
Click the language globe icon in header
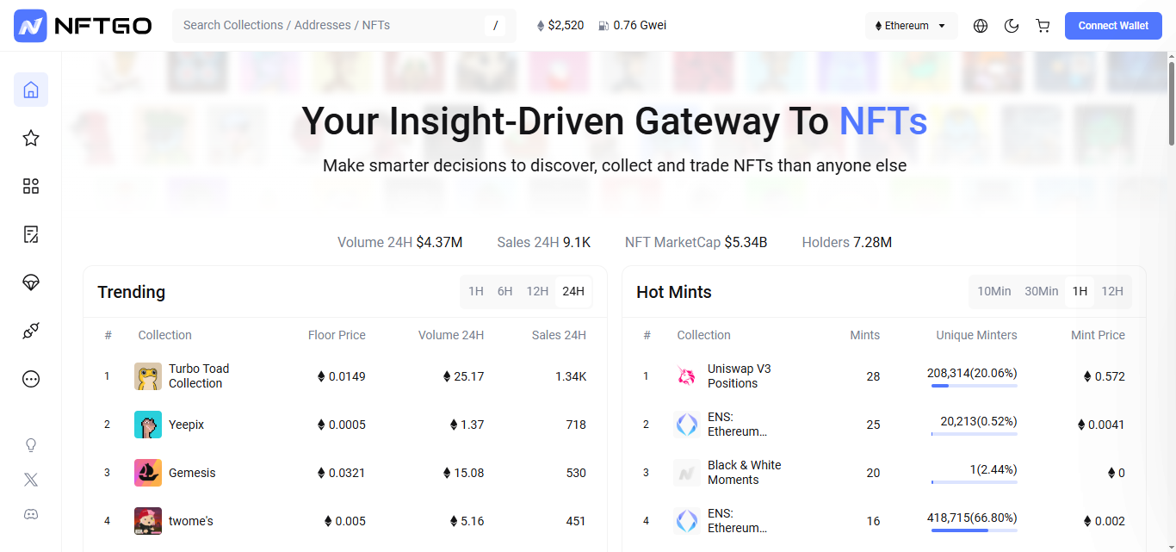click(981, 26)
